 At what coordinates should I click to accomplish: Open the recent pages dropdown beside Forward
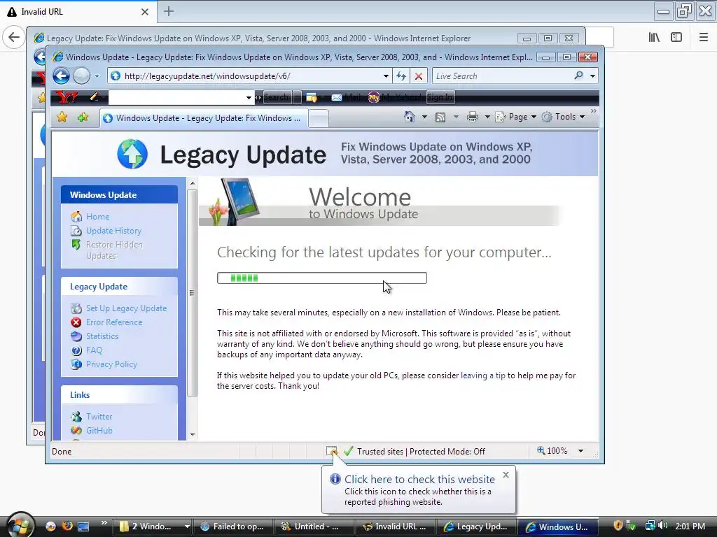pos(97,76)
